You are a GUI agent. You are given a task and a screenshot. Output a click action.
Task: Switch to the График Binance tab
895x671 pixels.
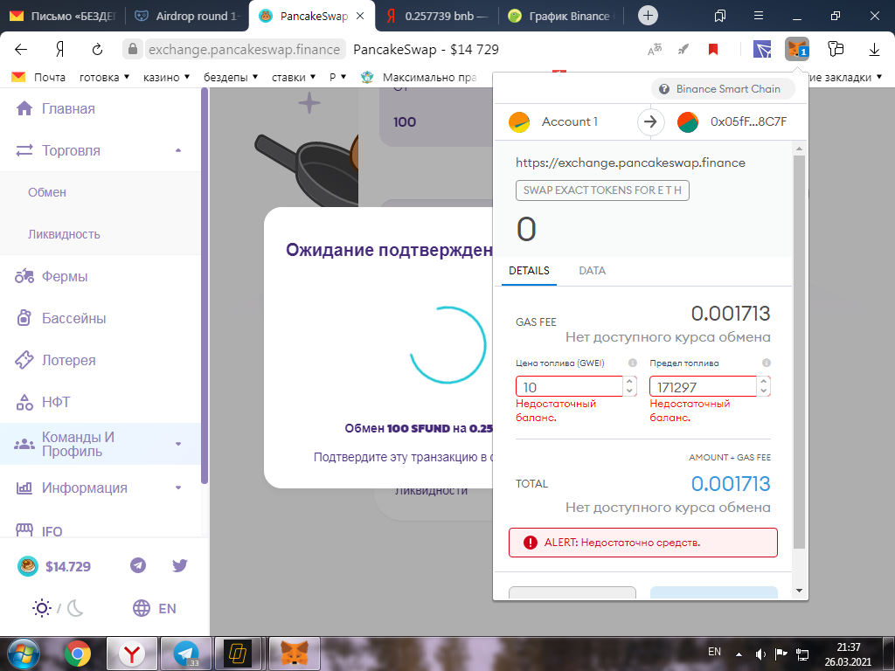[561, 16]
